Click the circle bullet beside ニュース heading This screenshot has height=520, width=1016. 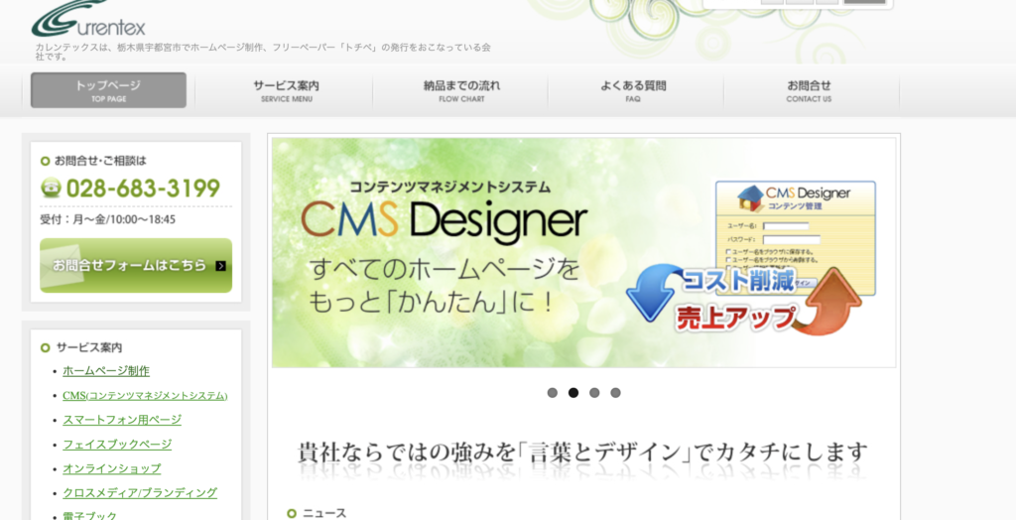[292, 513]
